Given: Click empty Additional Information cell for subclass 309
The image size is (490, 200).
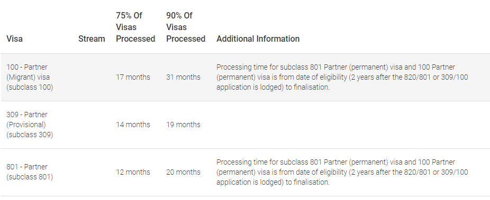Looking at the screenshot, I should pyautogui.click(x=350, y=125).
